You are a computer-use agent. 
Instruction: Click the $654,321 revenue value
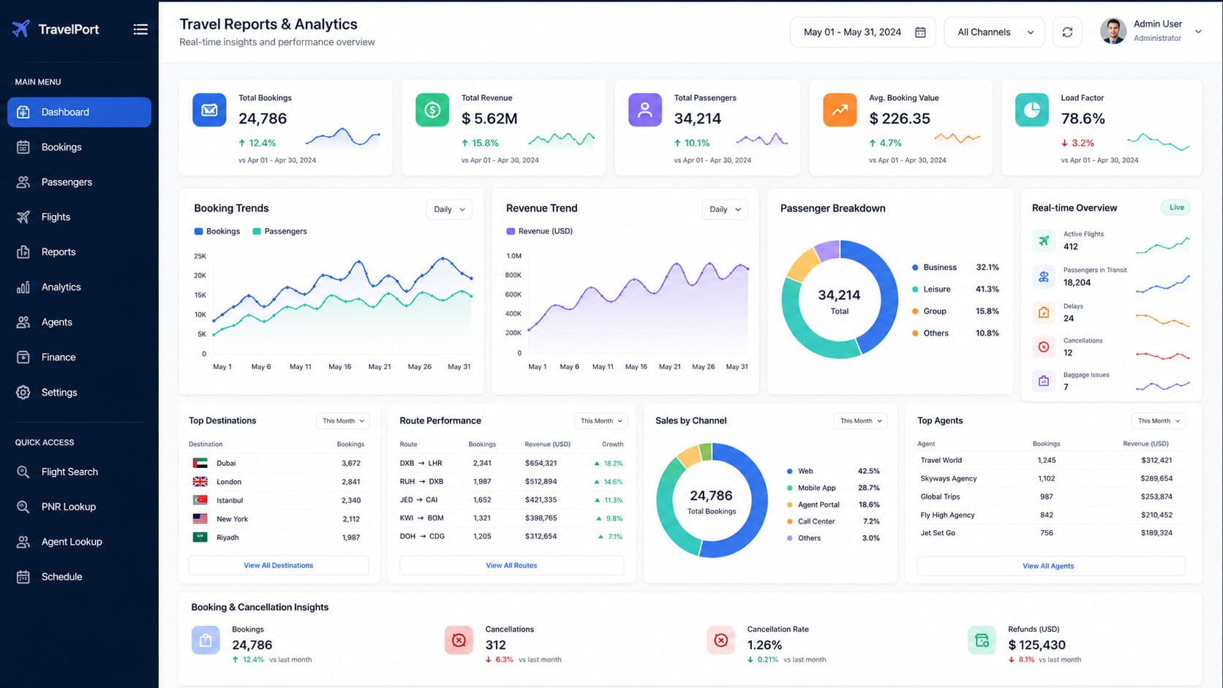click(541, 463)
